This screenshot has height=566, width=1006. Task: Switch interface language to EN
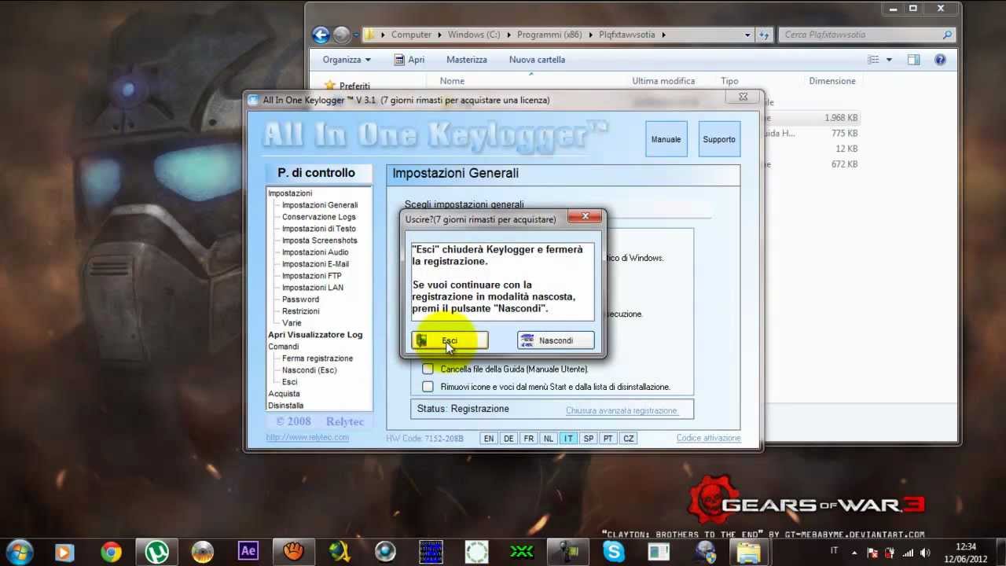click(x=489, y=439)
